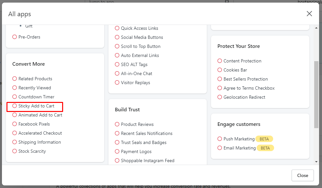Open Email Marketing app
The image size is (322, 188).
coord(239,148)
